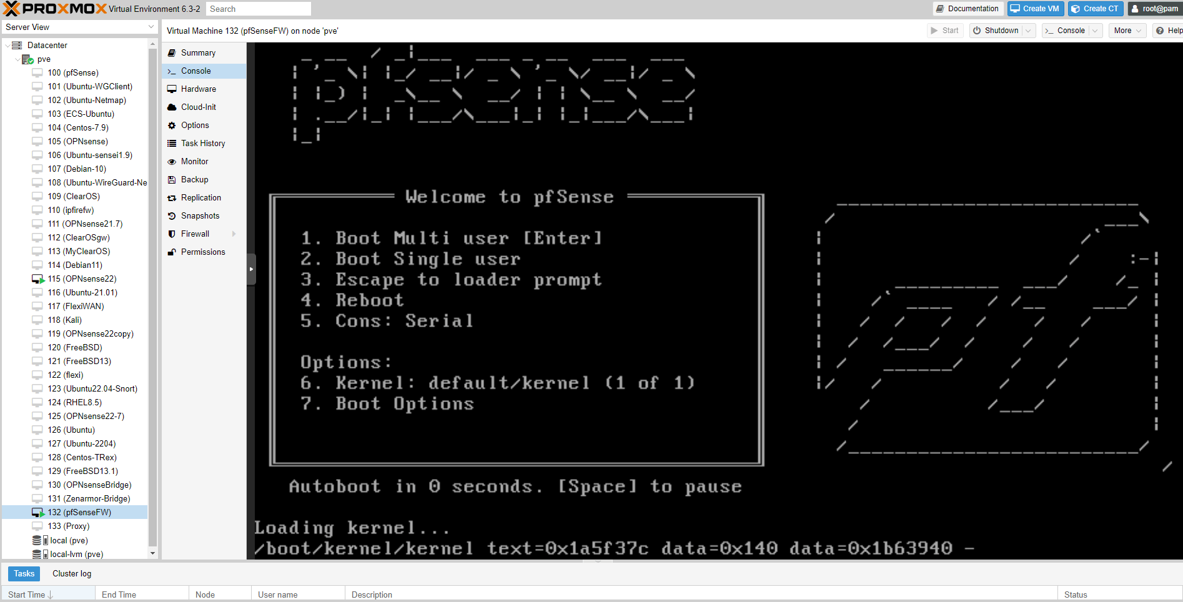Open the Cloud-Init cloud icon
1183x602 pixels.
[172, 107]
